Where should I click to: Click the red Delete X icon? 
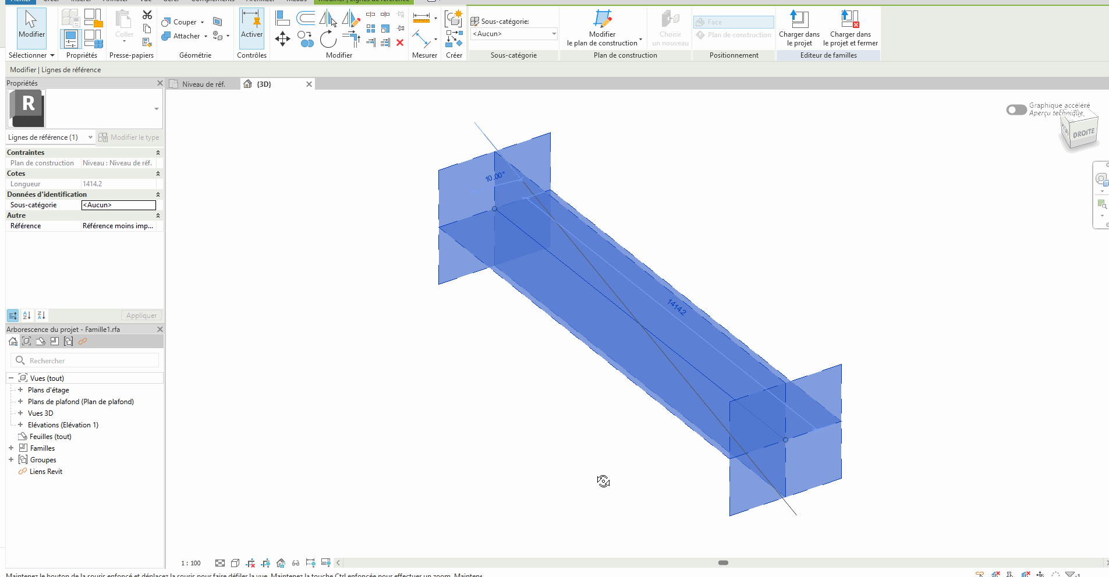400,43
